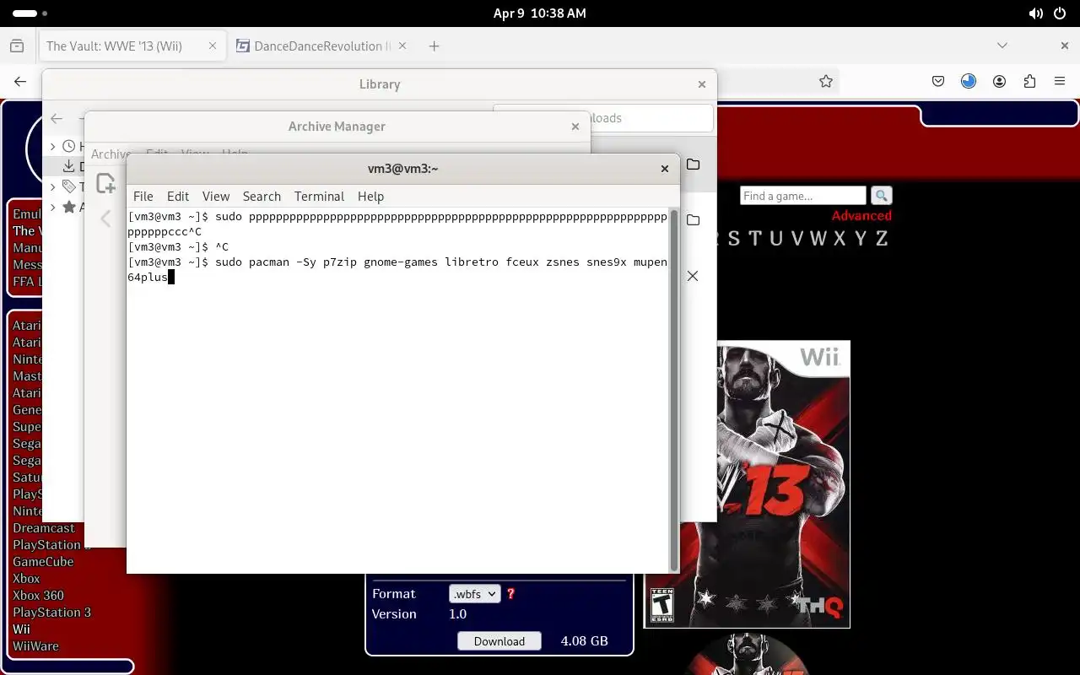Image resolution: width=1080 pixels, height=675 pixels.
Task: Open the terminal View menu
Action: [216, 196]
